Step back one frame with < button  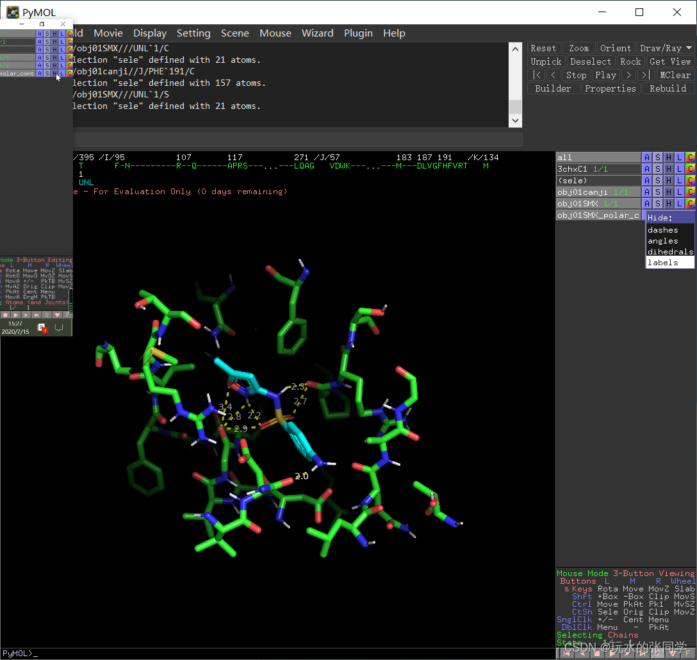coord(553,75)
